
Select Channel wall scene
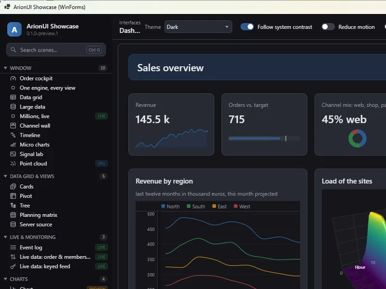click(x=35, y=126)
